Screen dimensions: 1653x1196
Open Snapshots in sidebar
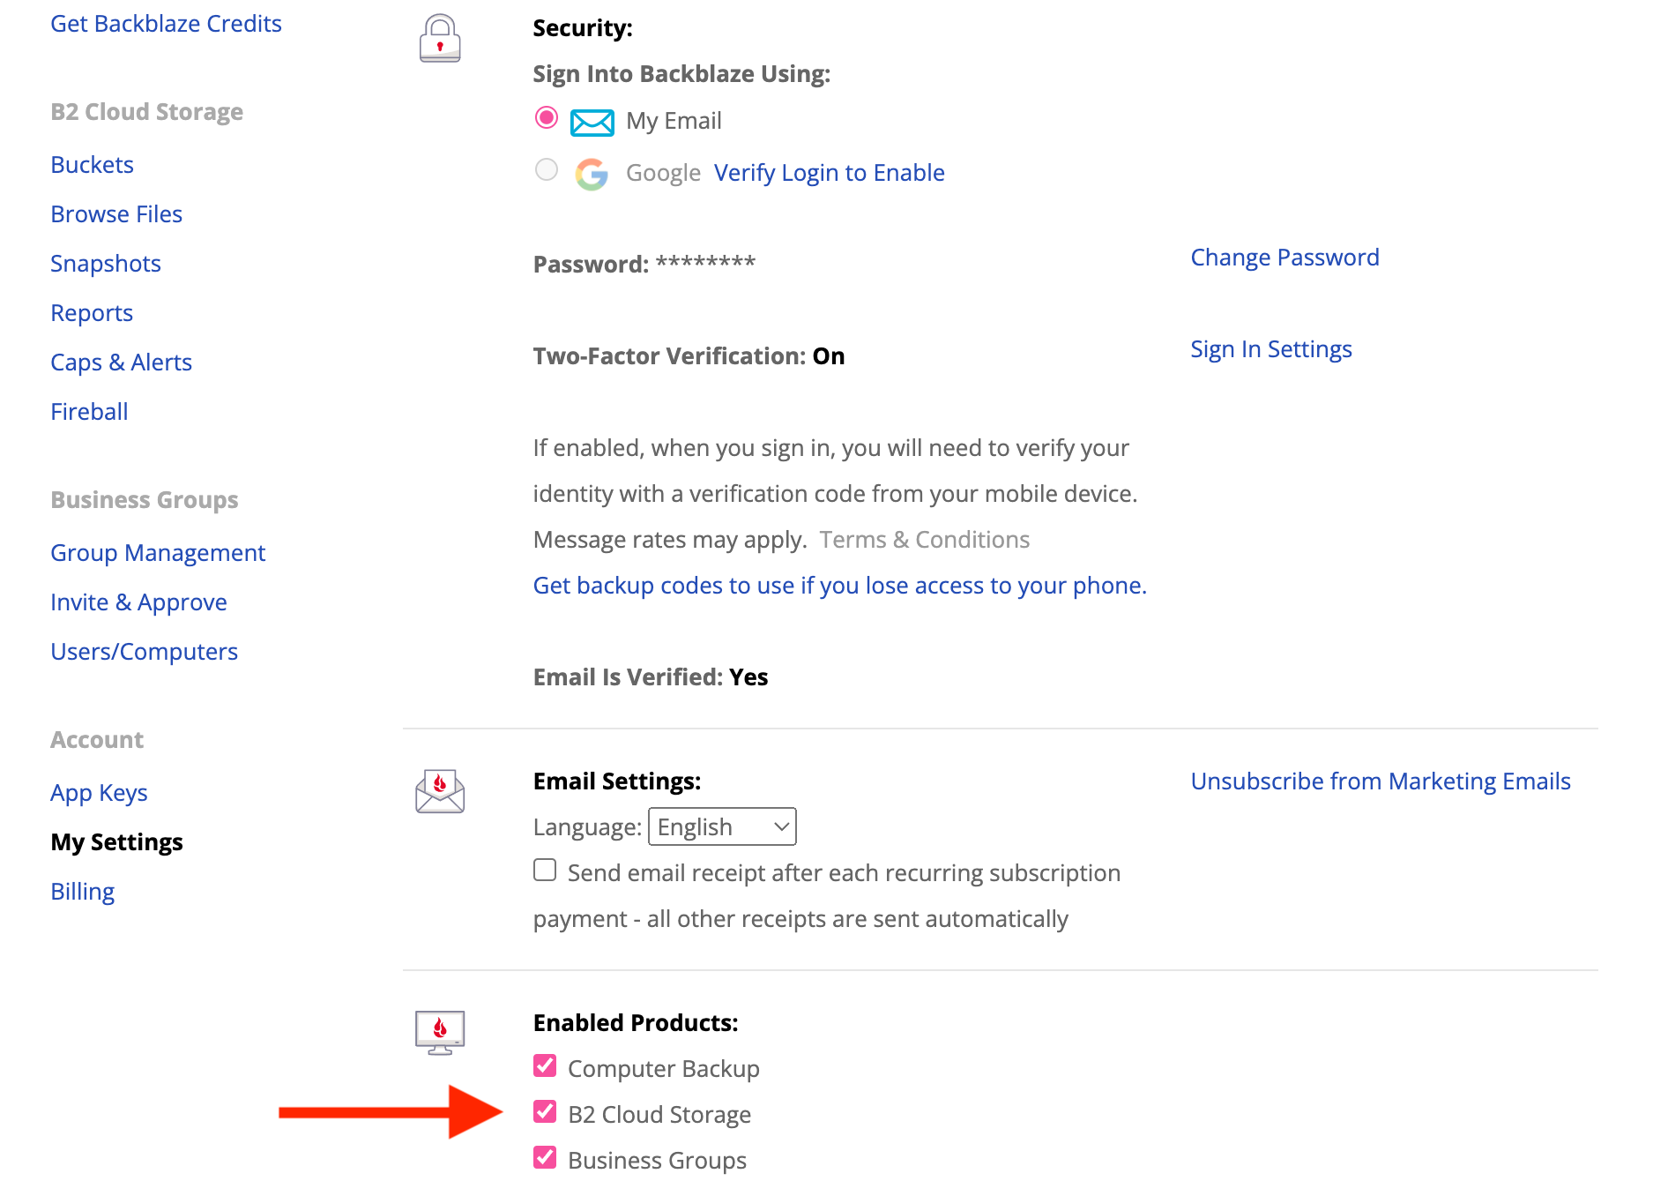coord(106,264)
